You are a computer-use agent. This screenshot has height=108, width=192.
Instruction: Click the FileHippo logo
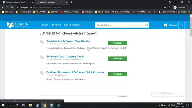click(17, 25)
